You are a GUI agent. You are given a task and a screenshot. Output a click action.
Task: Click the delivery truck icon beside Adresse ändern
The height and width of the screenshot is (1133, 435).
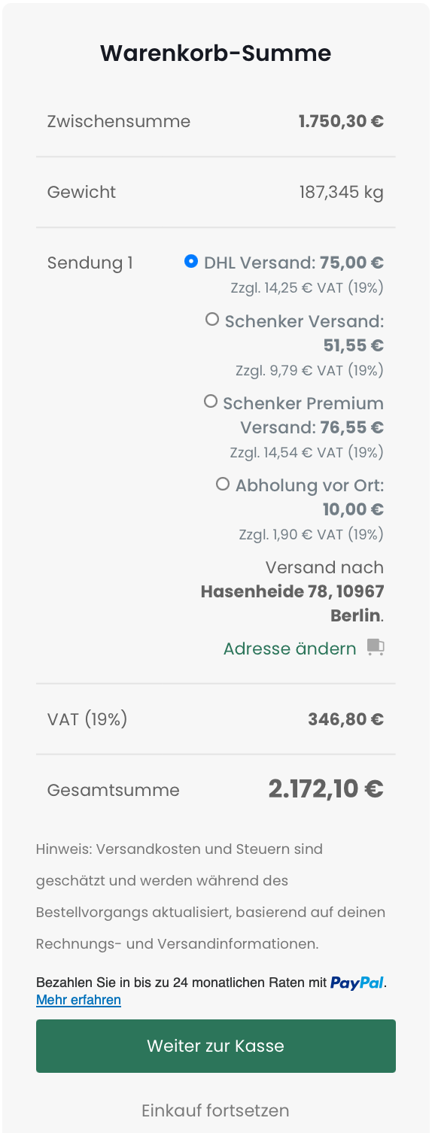(x=376, y=646)
